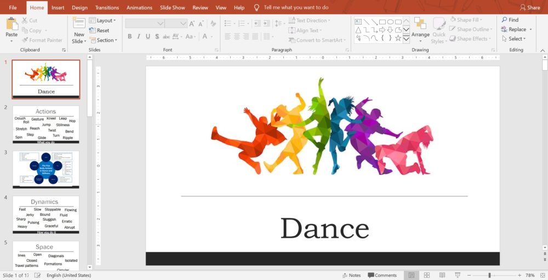Viewport: 548px width, 280px height.
Task: Open Reading View from status bar
Action: pos(442,275)
